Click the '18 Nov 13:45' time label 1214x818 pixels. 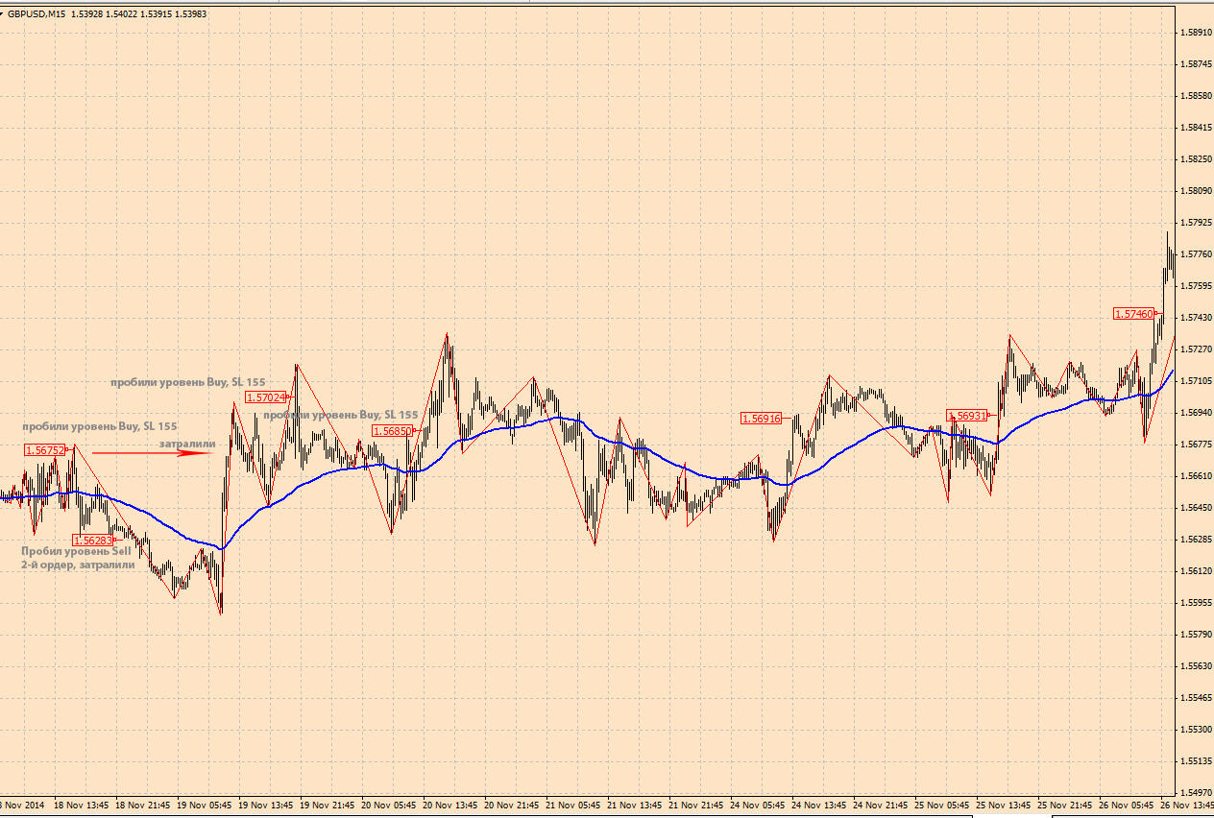click(81, 805)
